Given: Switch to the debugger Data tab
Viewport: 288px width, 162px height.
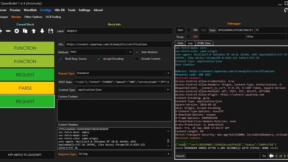Looking at the screenshot, I should [x=180, y=43].
